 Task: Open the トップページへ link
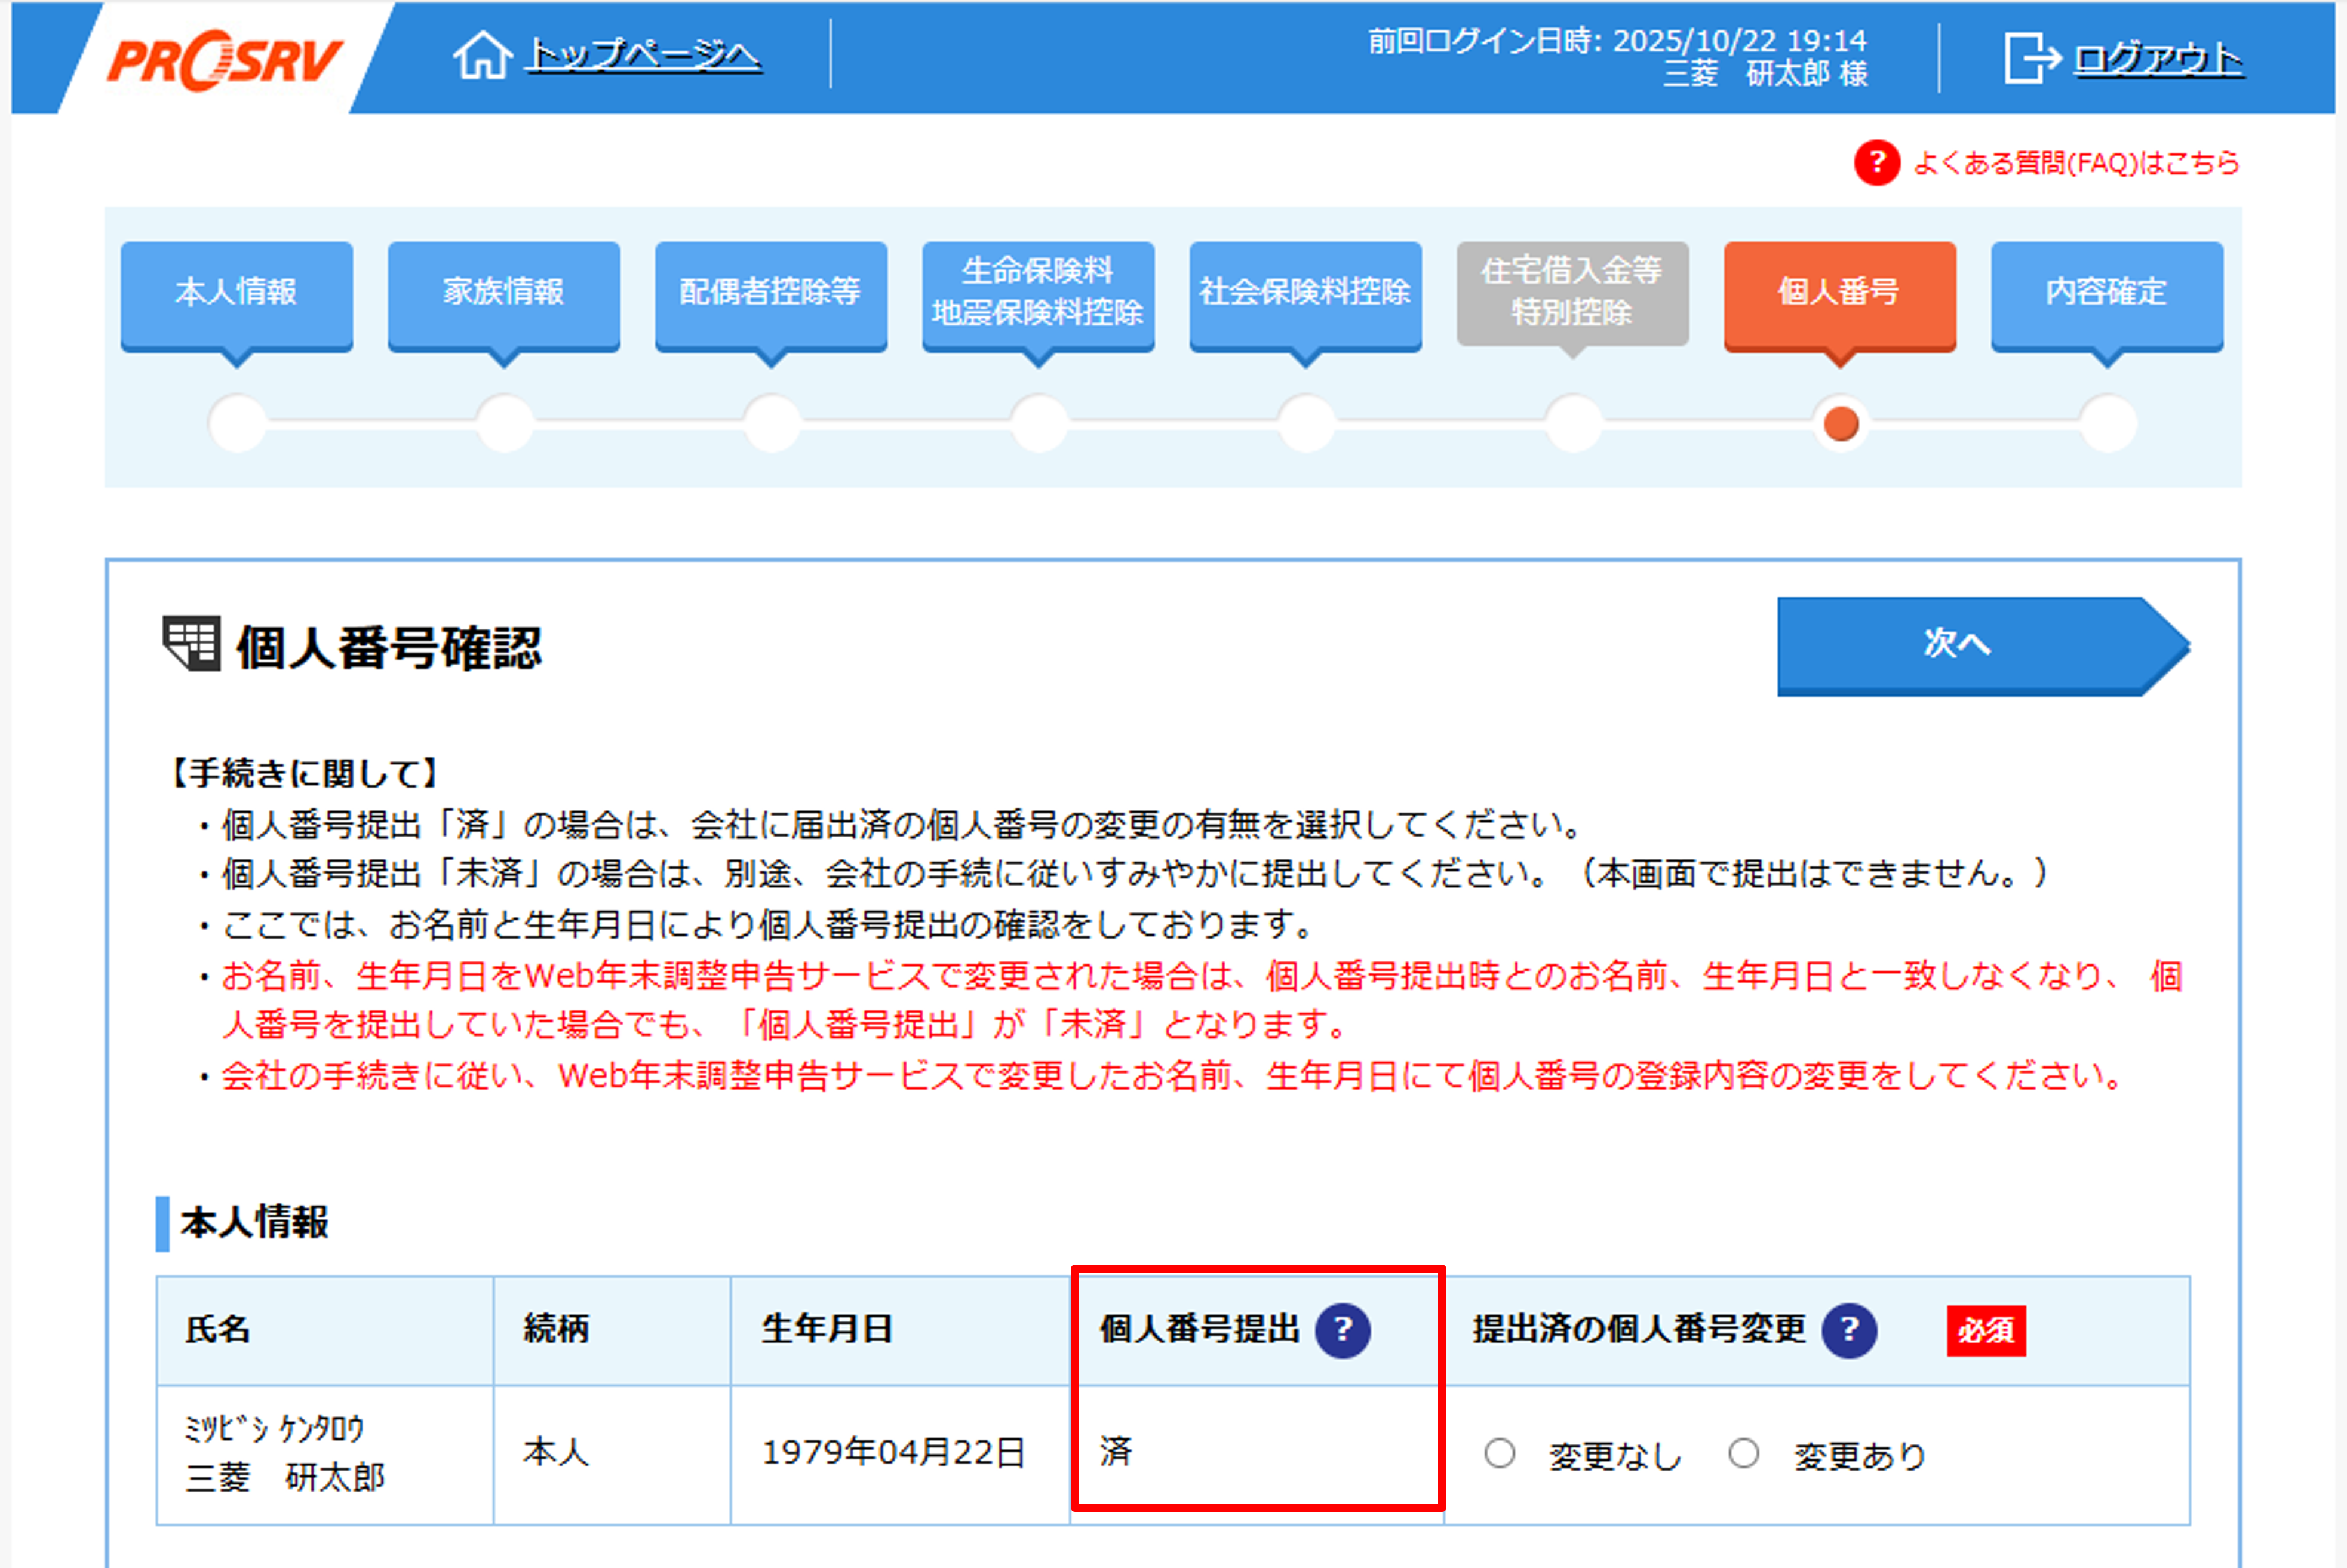[x=645, y=55]
